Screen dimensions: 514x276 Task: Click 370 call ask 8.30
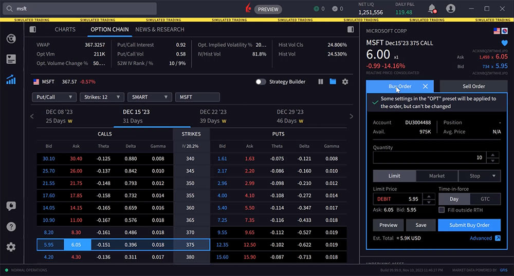(x=76, y=232)
